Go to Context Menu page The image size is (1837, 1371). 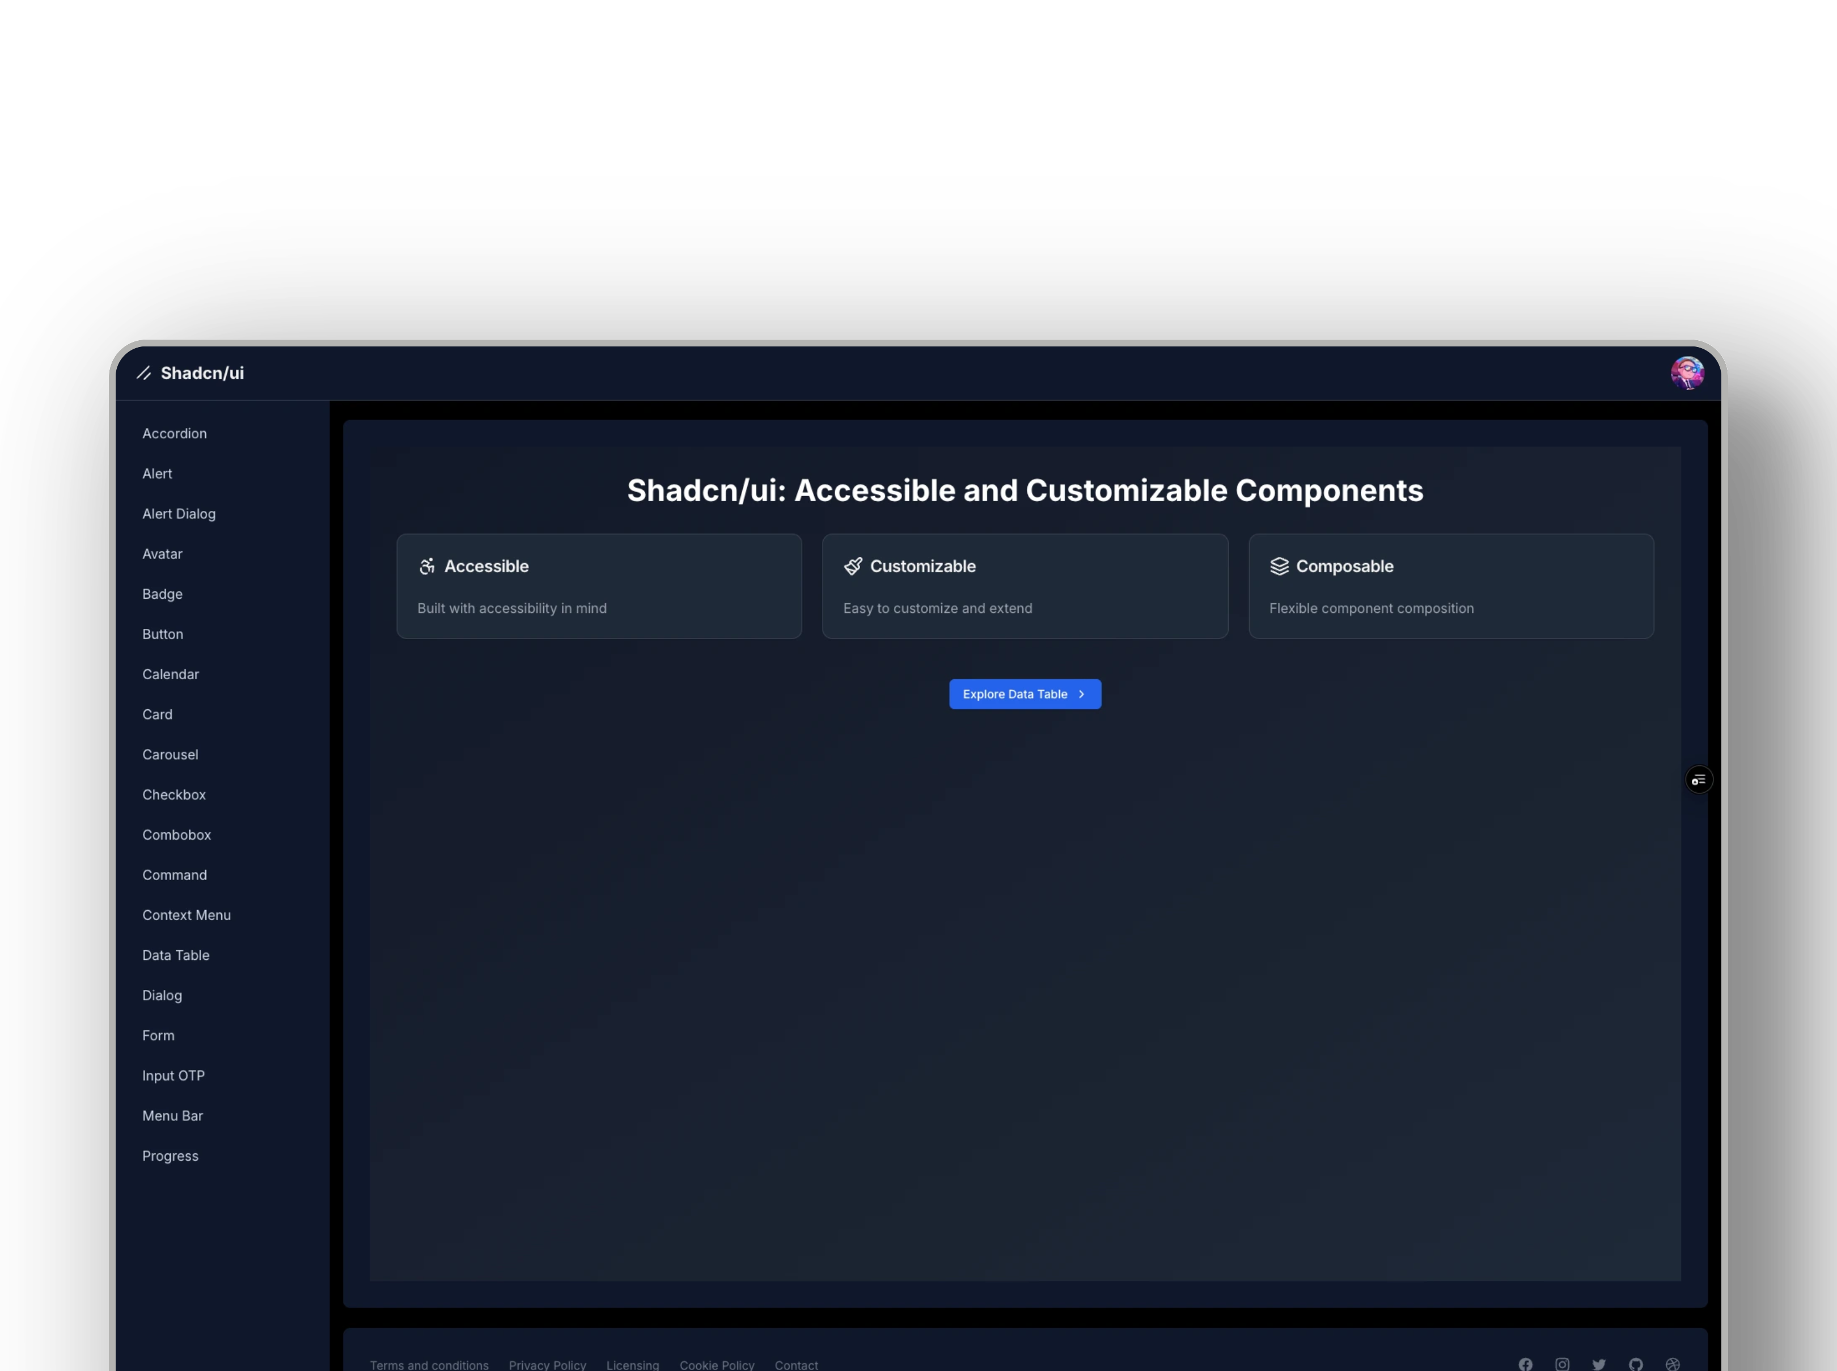click(x=186, y=915)
